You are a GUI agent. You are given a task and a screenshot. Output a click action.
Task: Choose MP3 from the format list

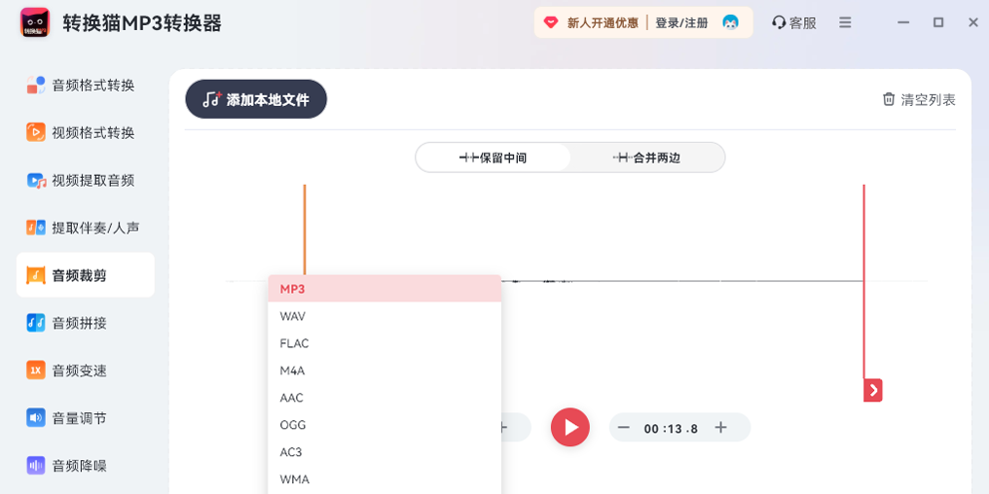(x=385, y=289)
